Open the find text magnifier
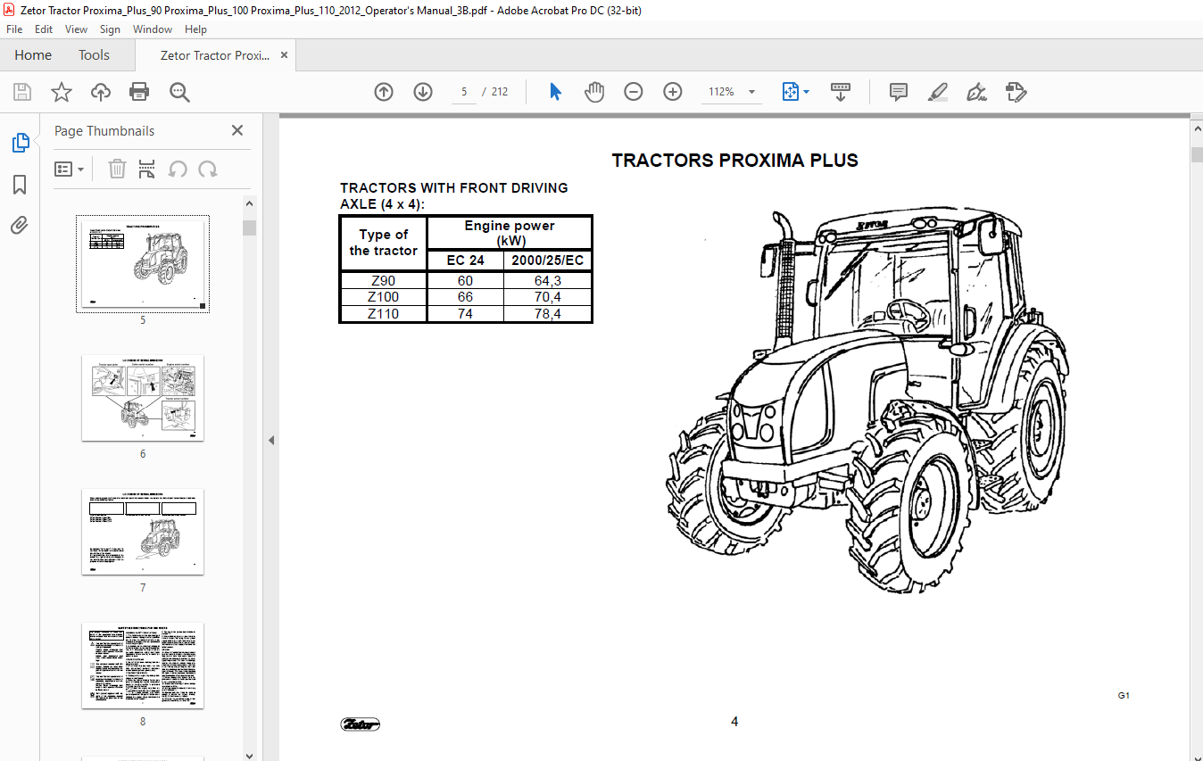 pyautogui.click(x=179, y=92)
